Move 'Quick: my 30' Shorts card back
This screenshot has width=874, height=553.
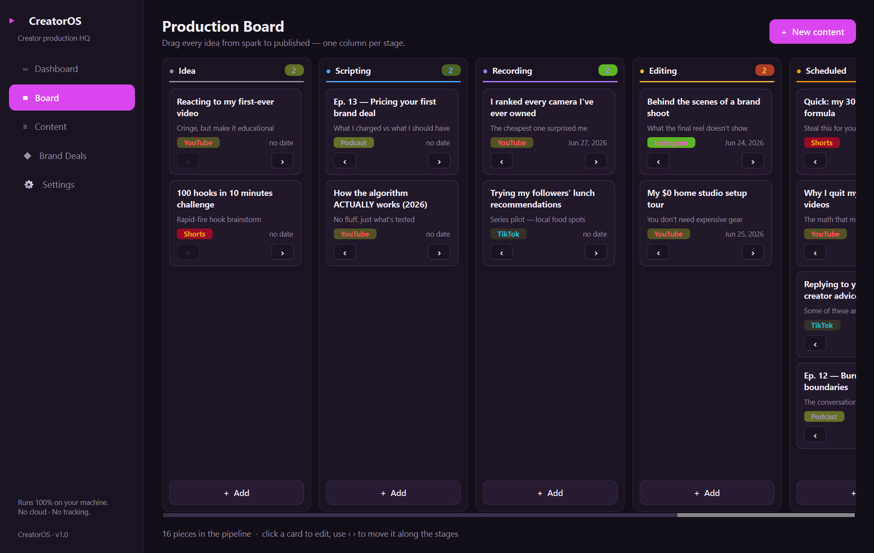[x=815, y=161]
